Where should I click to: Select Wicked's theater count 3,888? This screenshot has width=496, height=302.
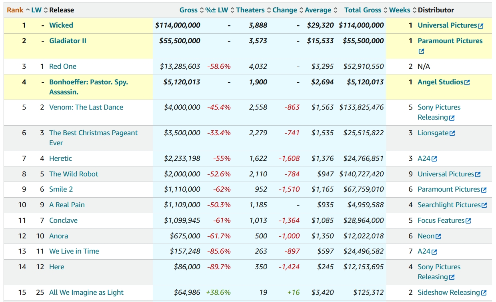click(x=258, y=25)
